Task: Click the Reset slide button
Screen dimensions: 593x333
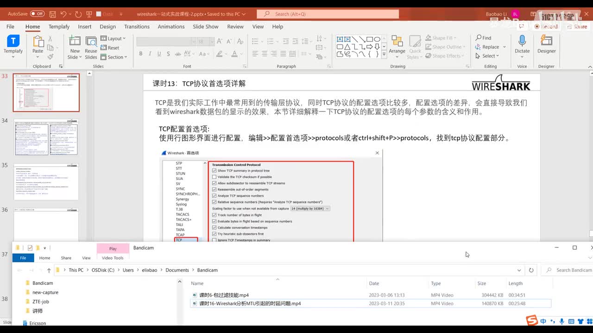Action: point(110,48)
